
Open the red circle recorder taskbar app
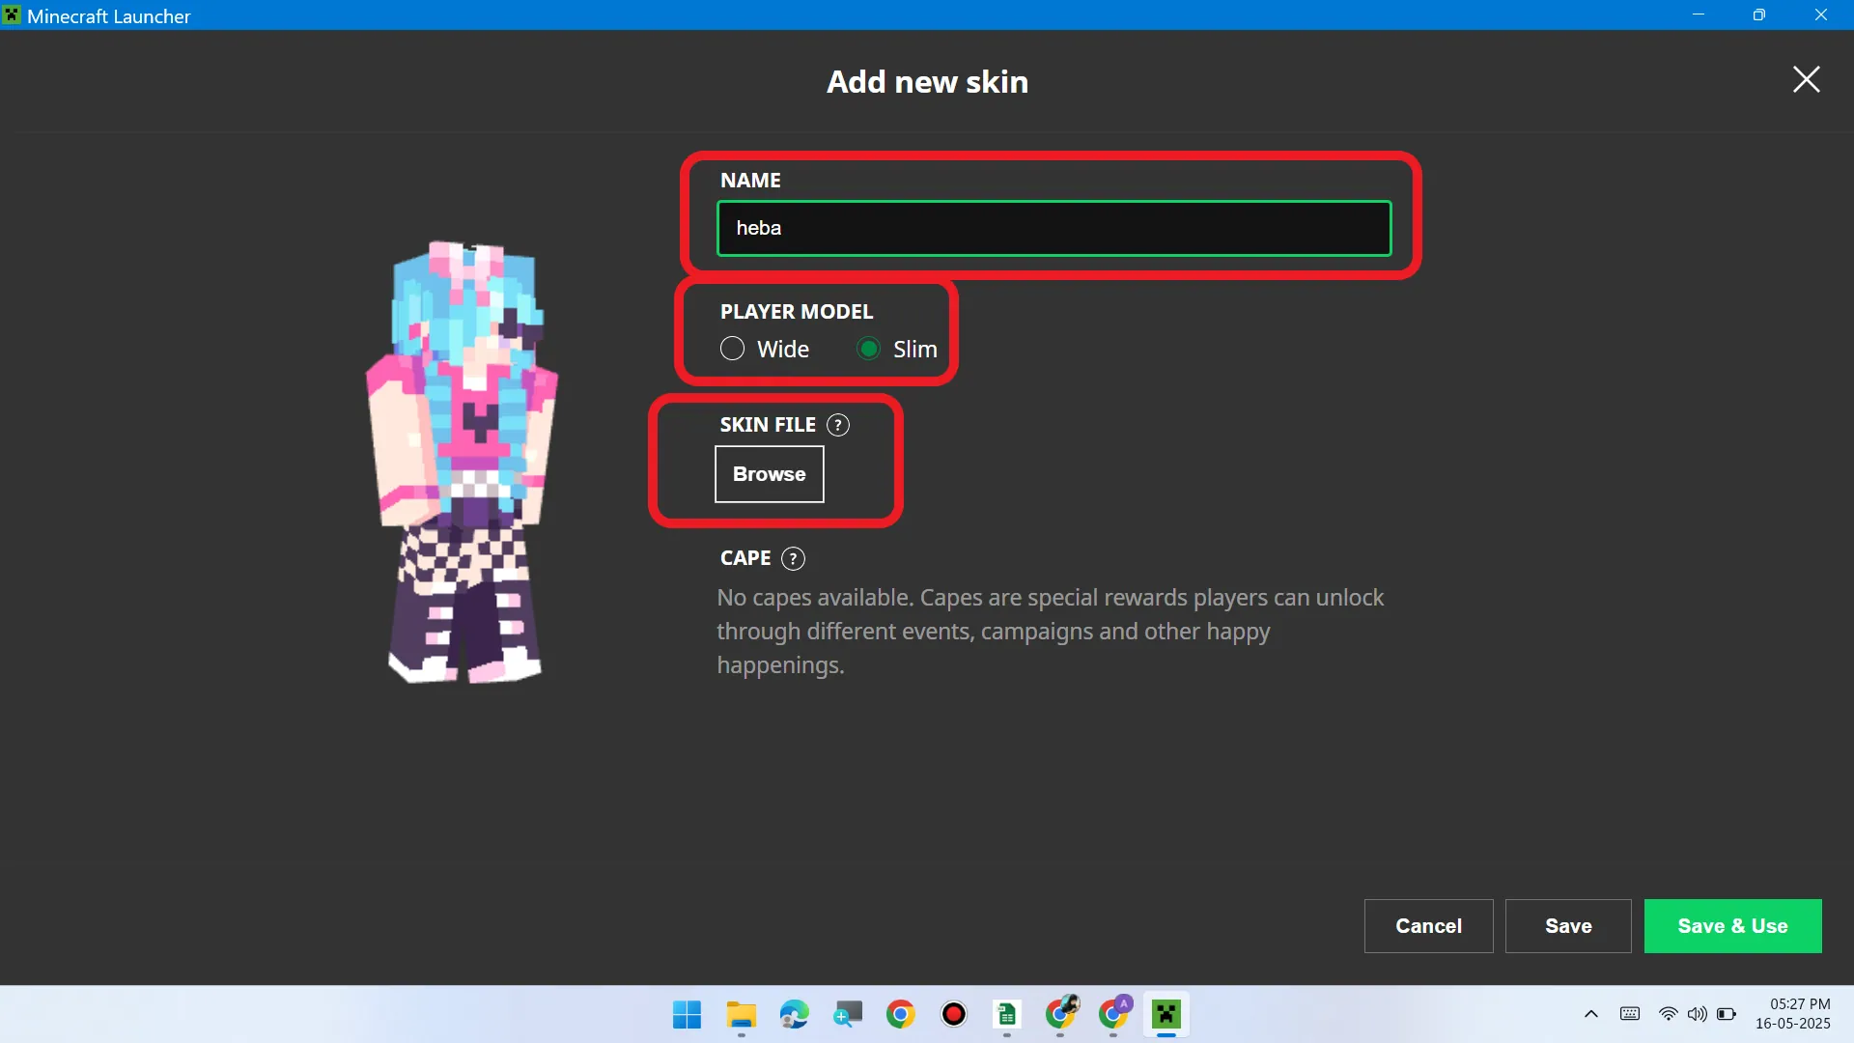[x=954, y=1014]
